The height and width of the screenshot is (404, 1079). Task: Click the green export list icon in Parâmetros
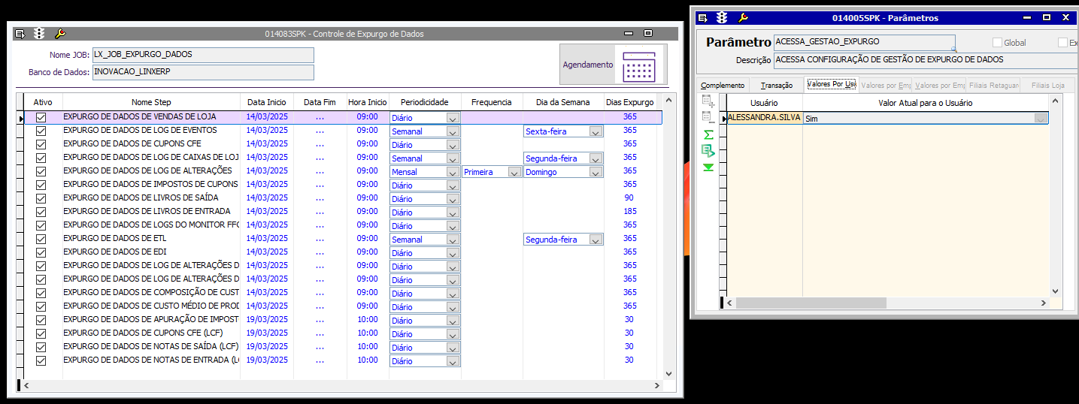(708, 151)
